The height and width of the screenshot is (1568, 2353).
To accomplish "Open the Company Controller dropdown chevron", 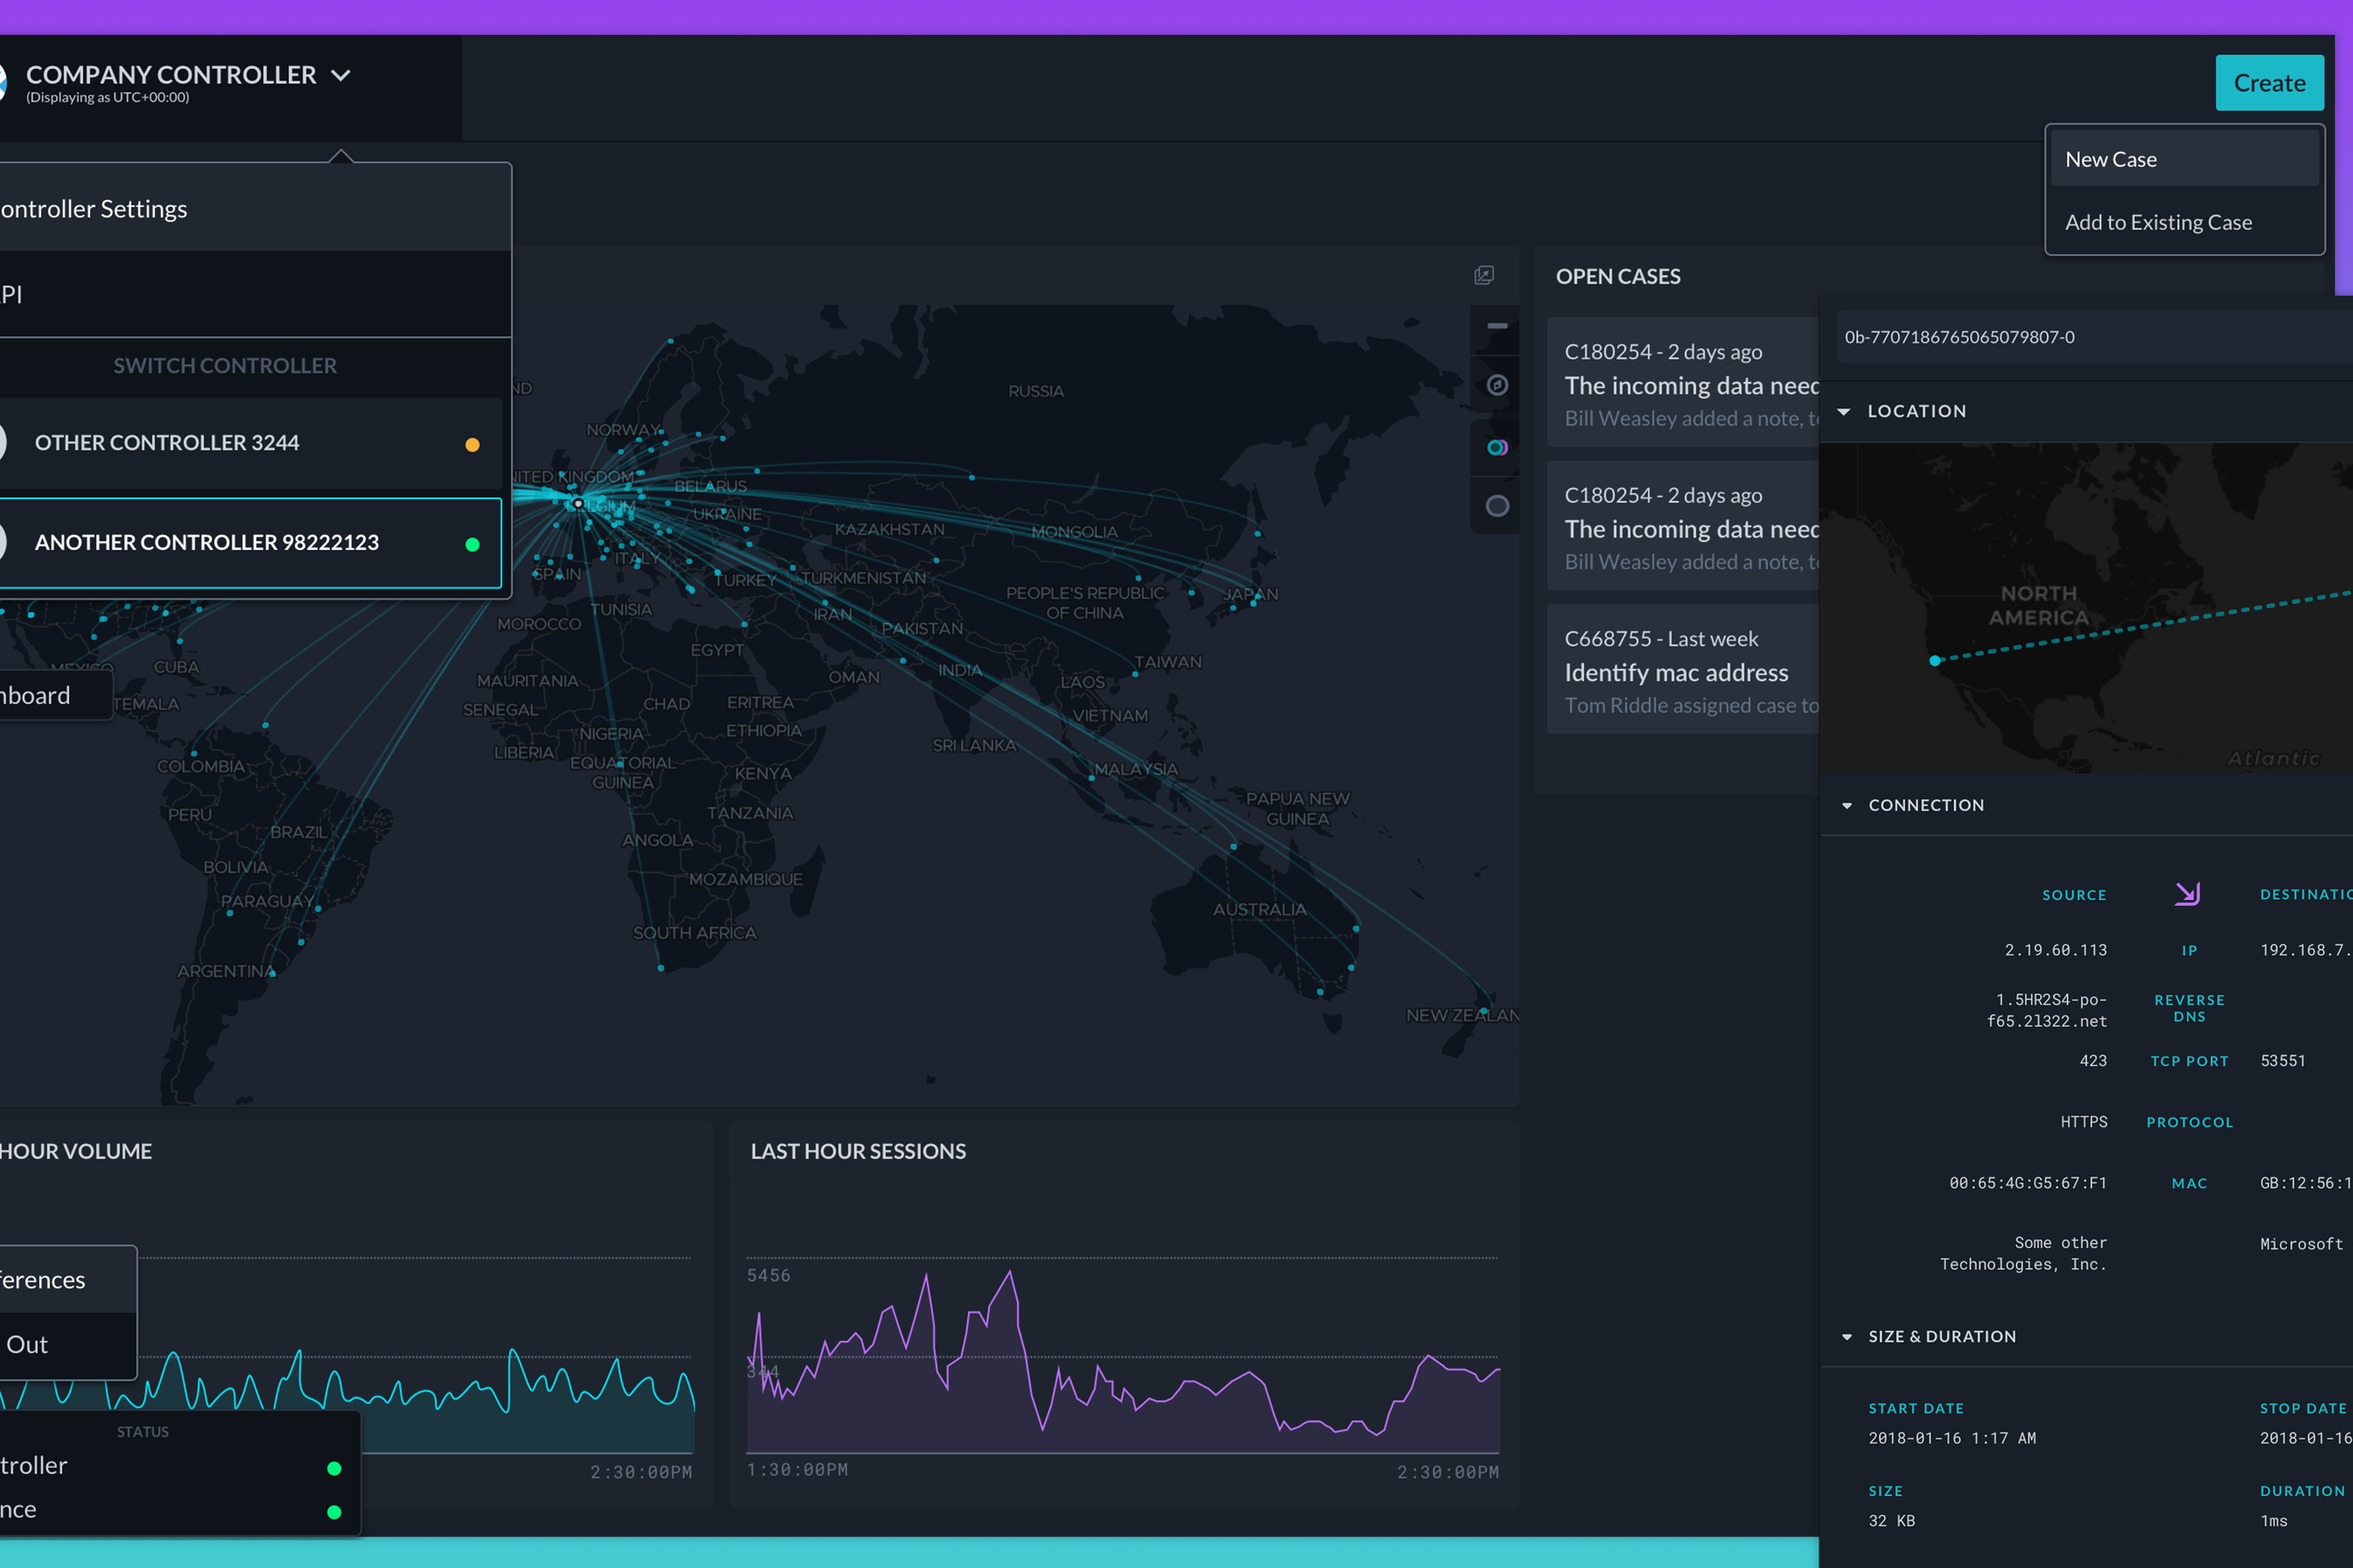I will coord(340,75).
